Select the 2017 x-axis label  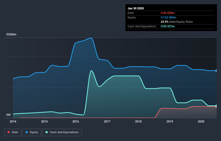click(x=107, y=121)
